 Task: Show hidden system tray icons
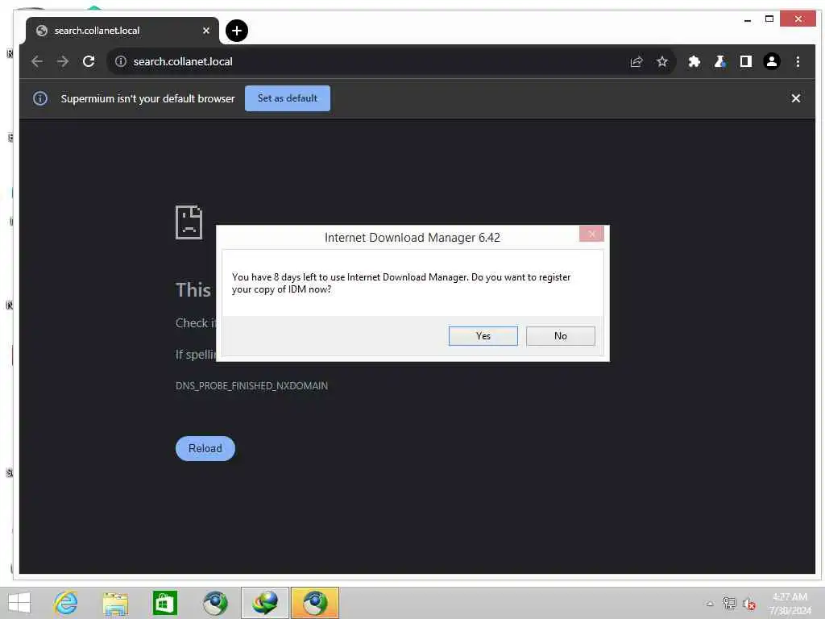[x=710, y=604]
